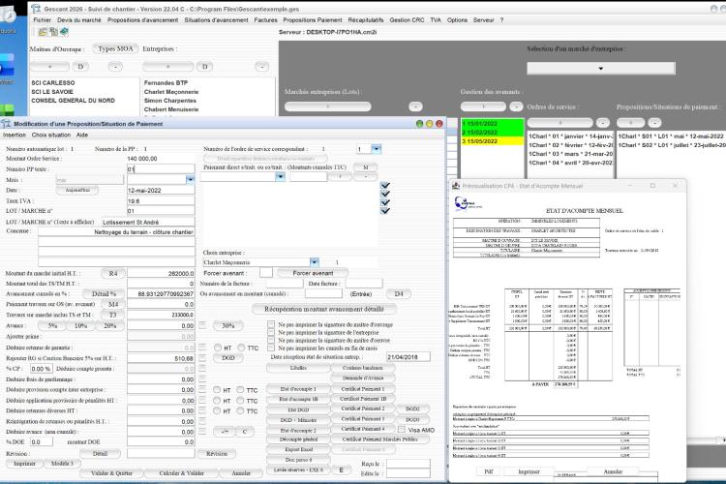Open the Mois dropdown arrow
The width and height of the screenshot is (726, 484).
coord(190,179)
